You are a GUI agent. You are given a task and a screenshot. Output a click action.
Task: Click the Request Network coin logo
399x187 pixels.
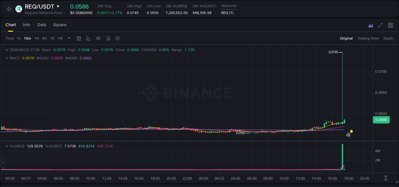19,9
